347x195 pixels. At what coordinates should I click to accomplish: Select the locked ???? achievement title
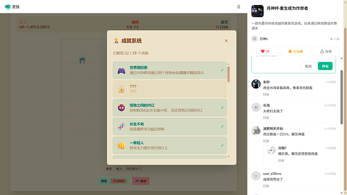(133, 86)
